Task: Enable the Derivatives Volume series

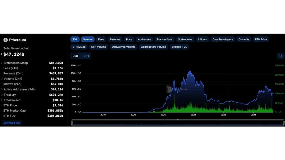Action: (x=123, y=47)
